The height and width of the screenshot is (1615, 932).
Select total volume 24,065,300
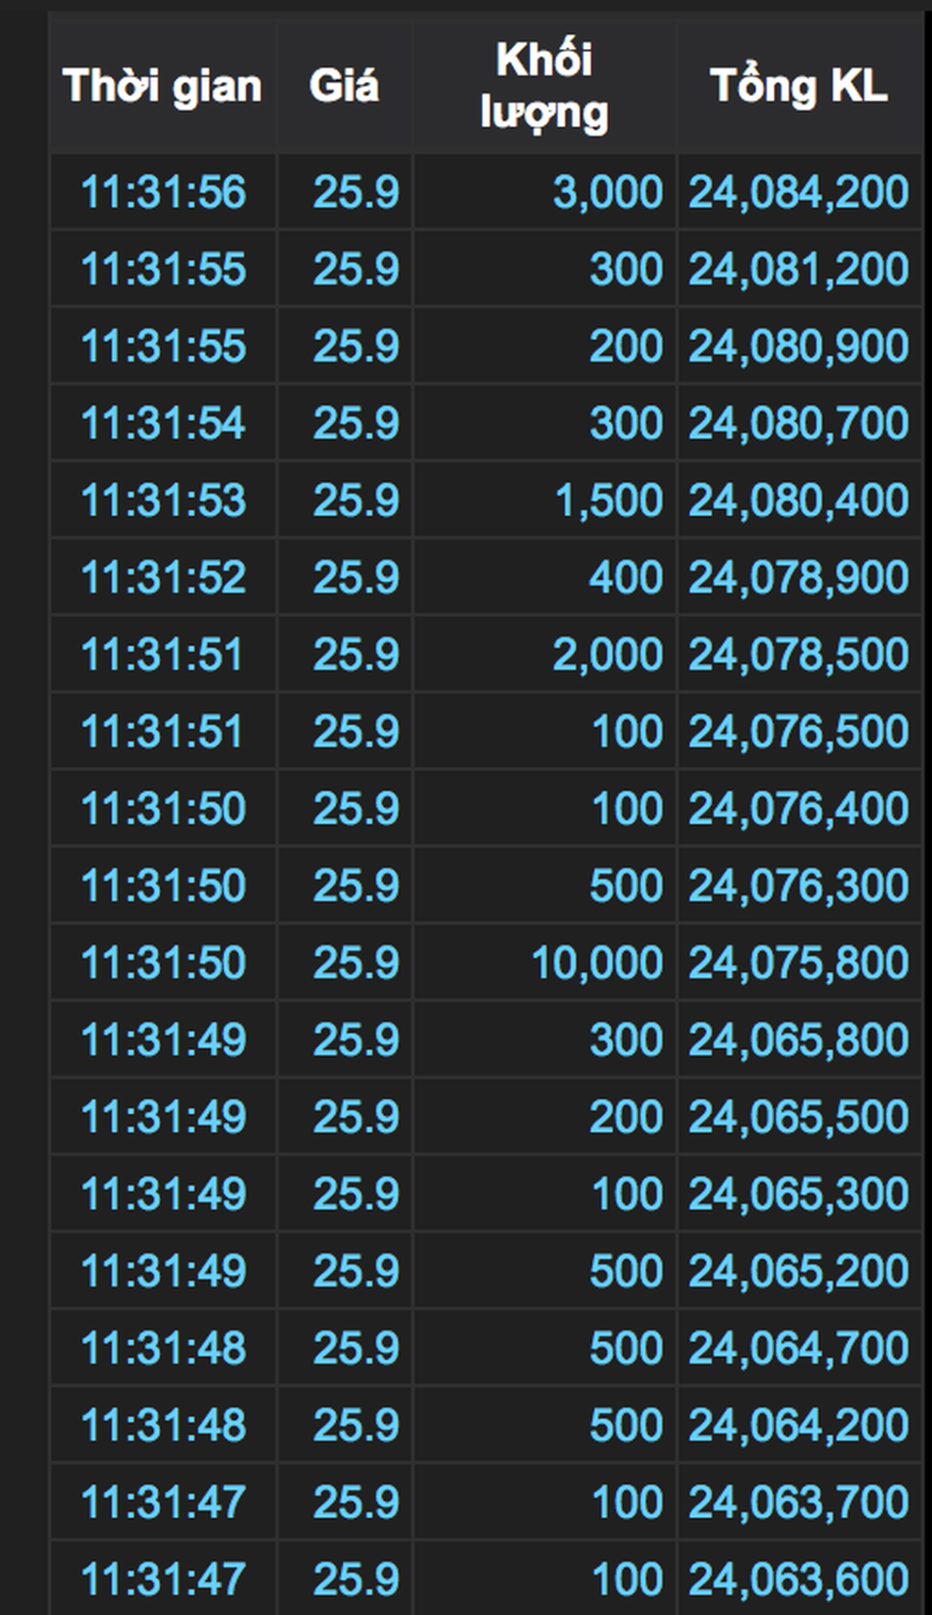(798, 1194)
